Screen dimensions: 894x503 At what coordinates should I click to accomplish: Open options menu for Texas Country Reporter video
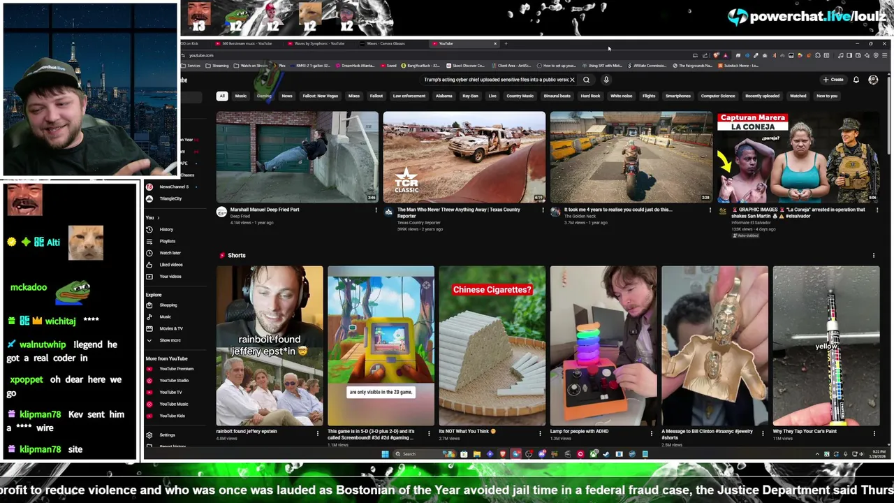point(543,210)
